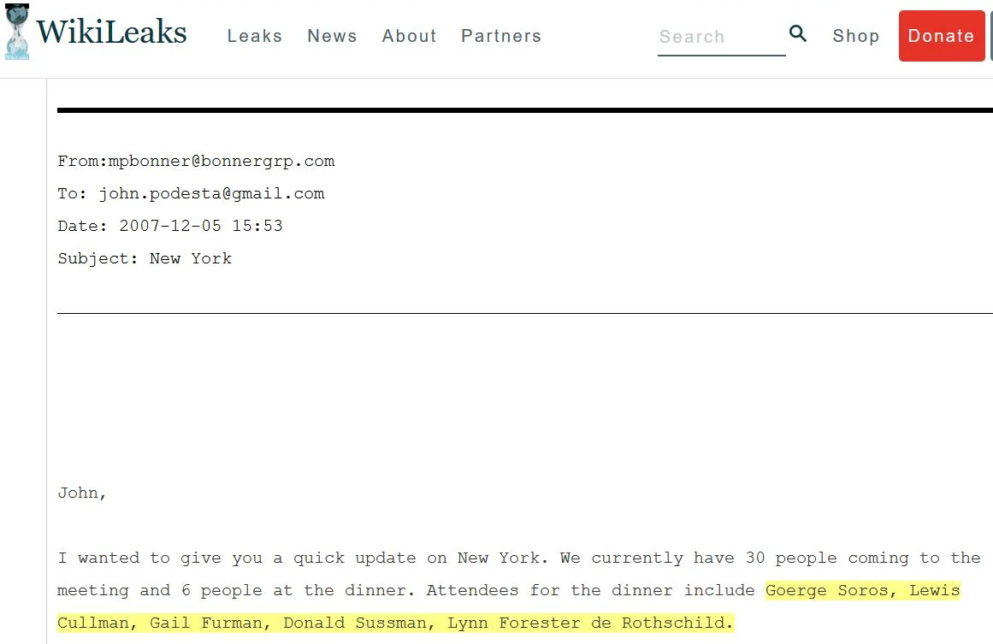The height and width of the screenshot is (644, 993).
Task: Open the Partners navigation link
Action: pyautogui.click(x=501, y=36)
